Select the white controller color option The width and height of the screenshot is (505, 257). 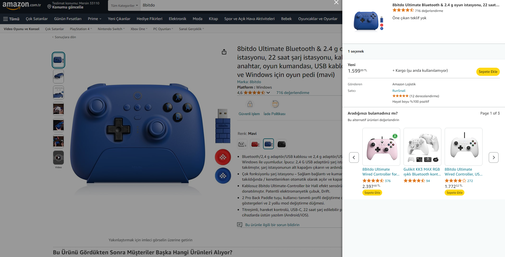242,144
